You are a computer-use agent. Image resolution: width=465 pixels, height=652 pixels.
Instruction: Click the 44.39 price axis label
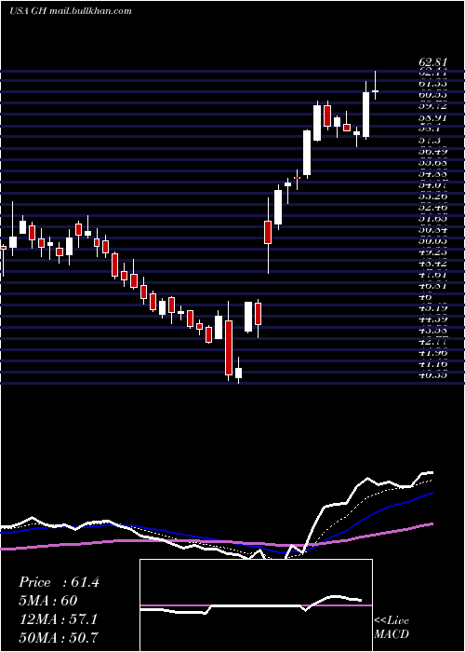pos(432,319)
